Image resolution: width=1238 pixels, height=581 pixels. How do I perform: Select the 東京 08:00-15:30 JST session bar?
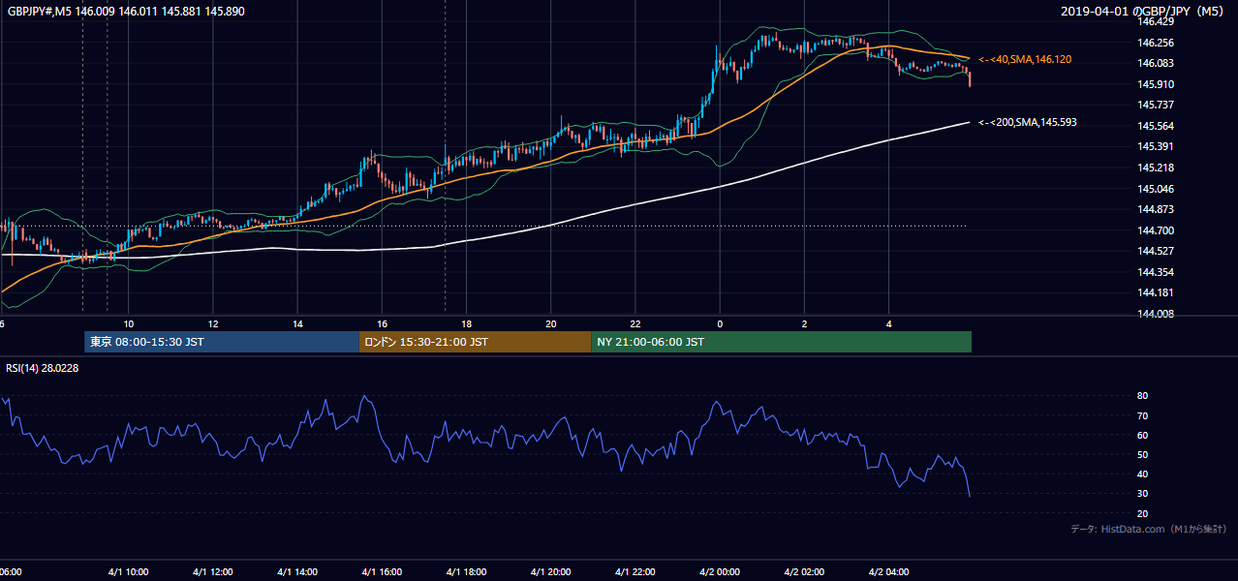click(x=222, y=342)
